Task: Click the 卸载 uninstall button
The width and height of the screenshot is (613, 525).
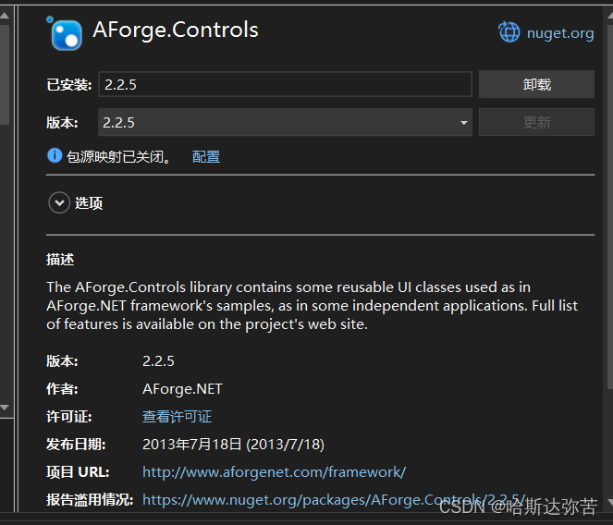Action: [x=536, y=84]
